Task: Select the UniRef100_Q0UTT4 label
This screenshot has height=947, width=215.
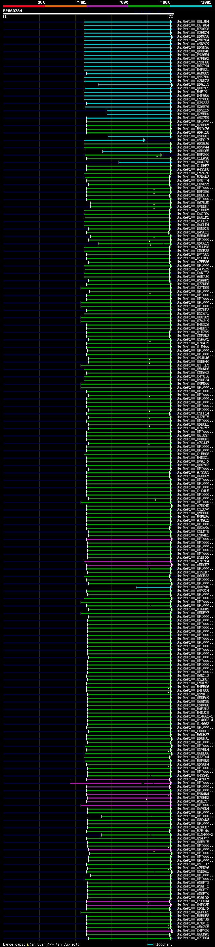Action: pyautogui.click(x=192, y=181)
